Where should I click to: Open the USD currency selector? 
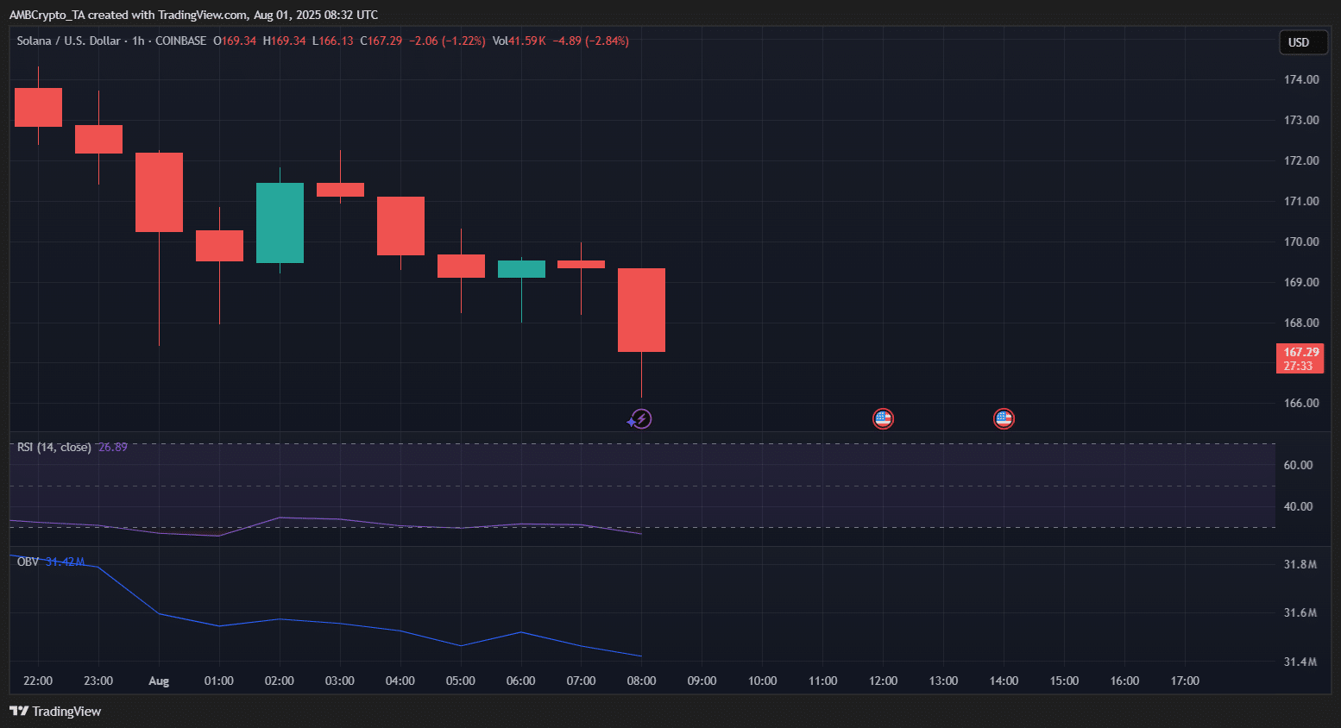[x=1301, y=42]
